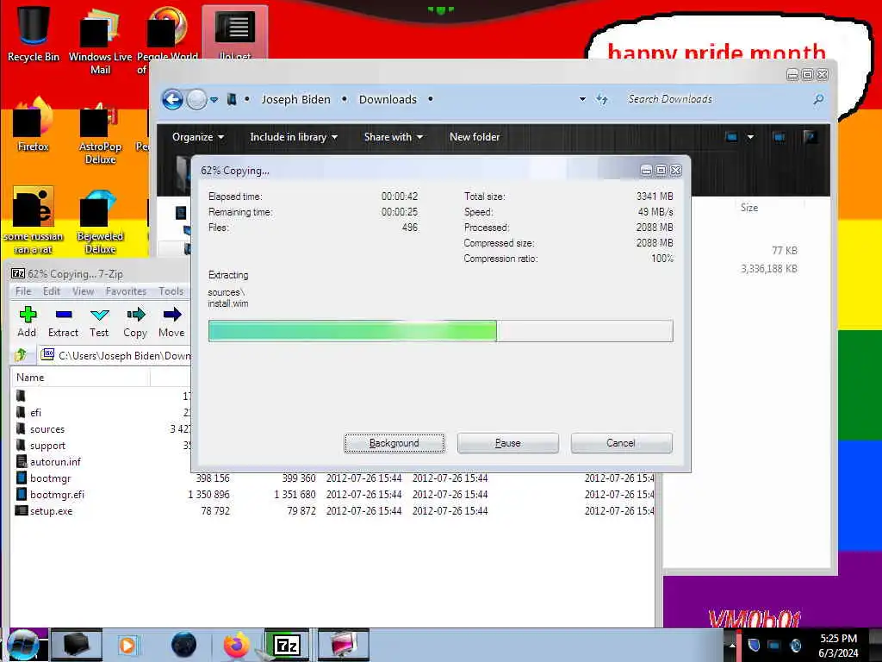Click the change your view icon

point(731,137)
